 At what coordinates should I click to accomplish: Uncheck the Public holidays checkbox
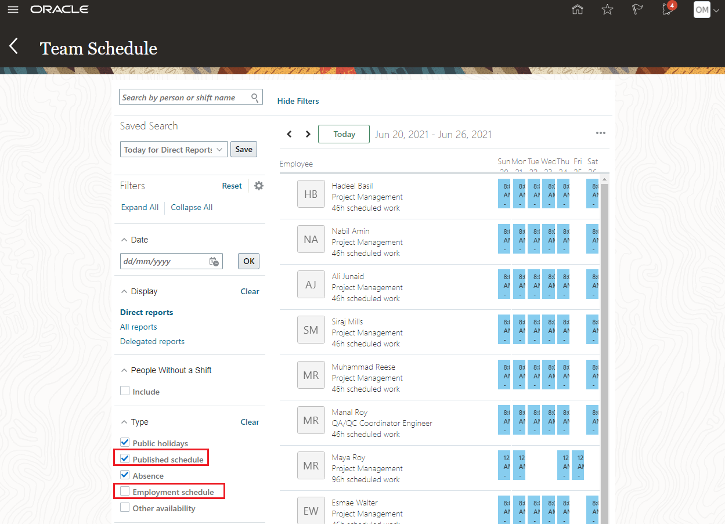tap(124, 442)
